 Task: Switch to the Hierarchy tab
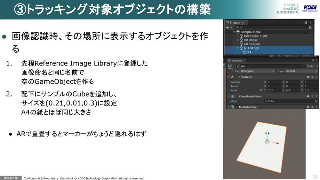(236, 23)
